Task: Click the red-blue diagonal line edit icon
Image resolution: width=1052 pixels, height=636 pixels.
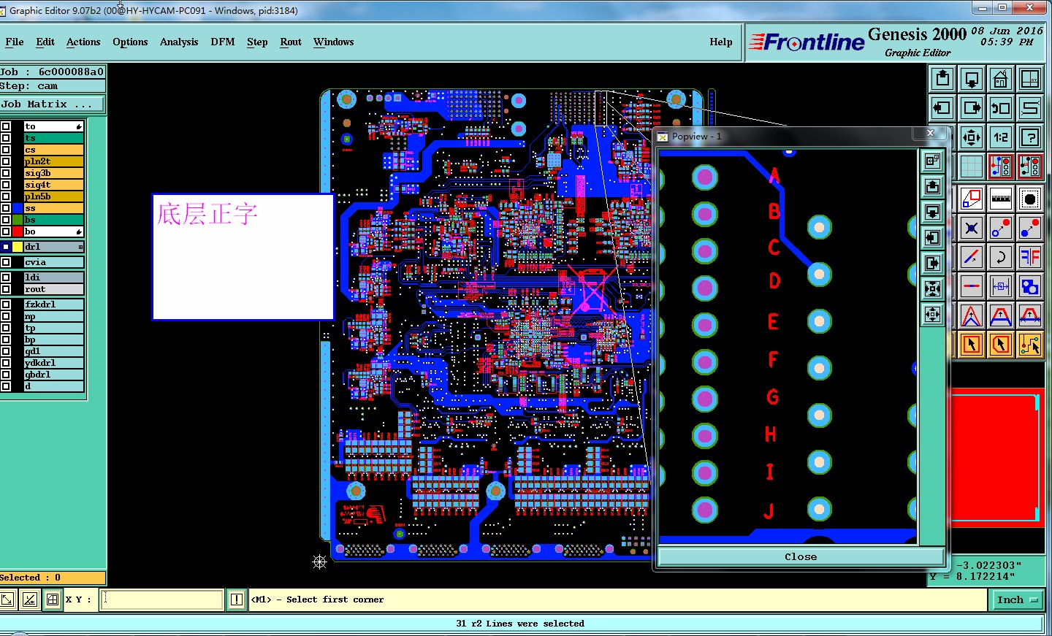Action: pos(971,257)
